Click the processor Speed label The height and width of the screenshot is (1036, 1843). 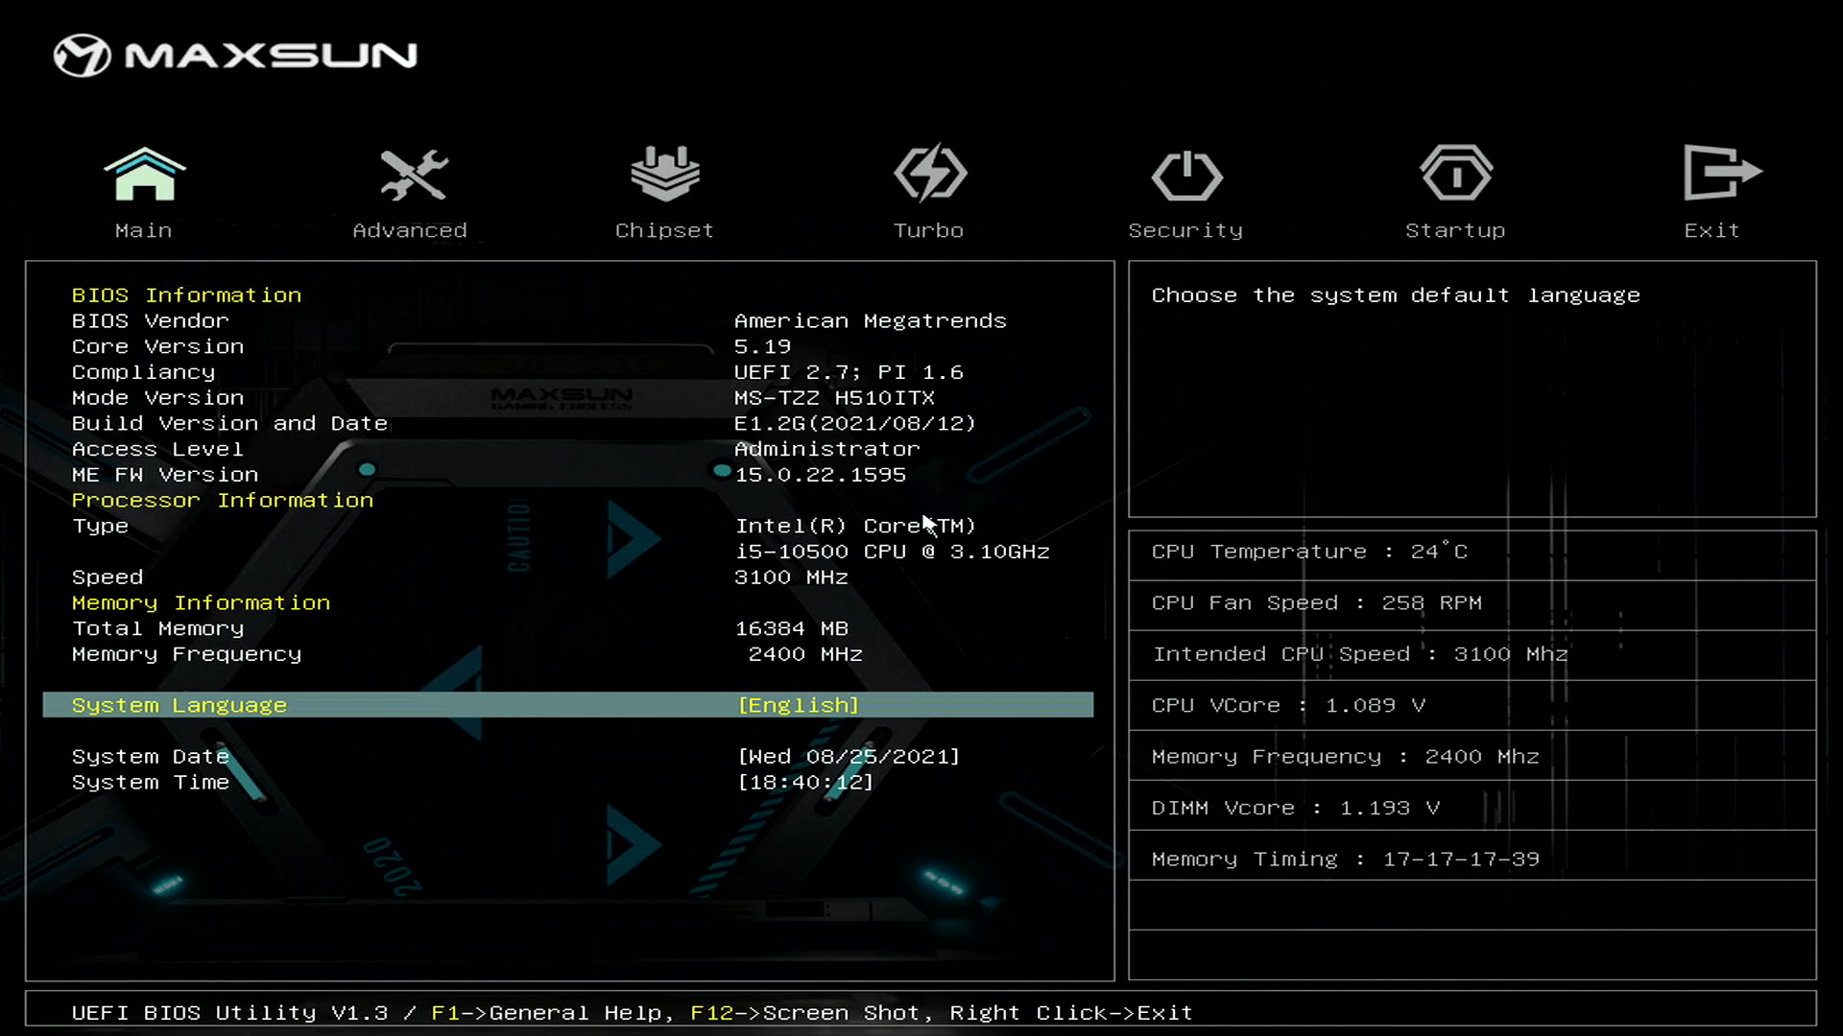click(108, 577)
